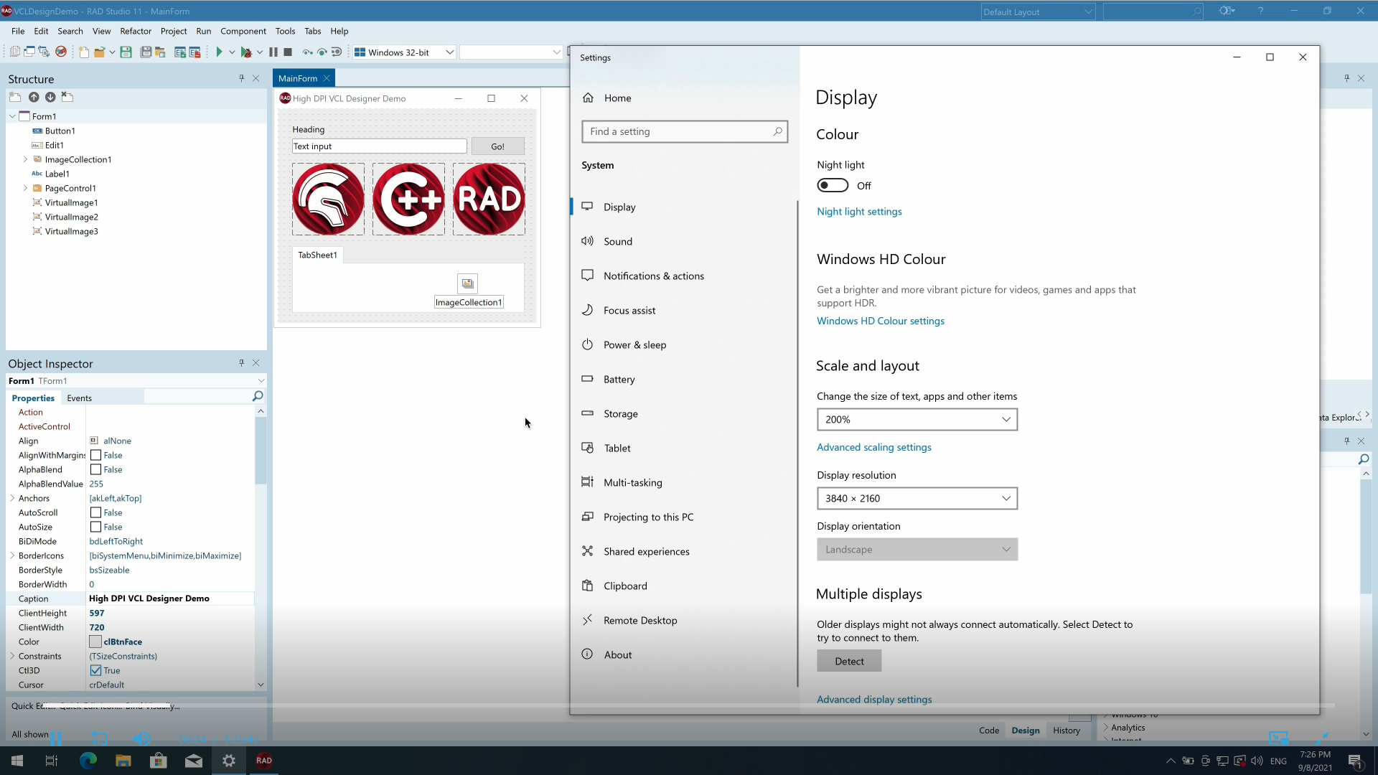Pin the Structure panel
This screenshot has height=775, width=1378.
(241, 78)
